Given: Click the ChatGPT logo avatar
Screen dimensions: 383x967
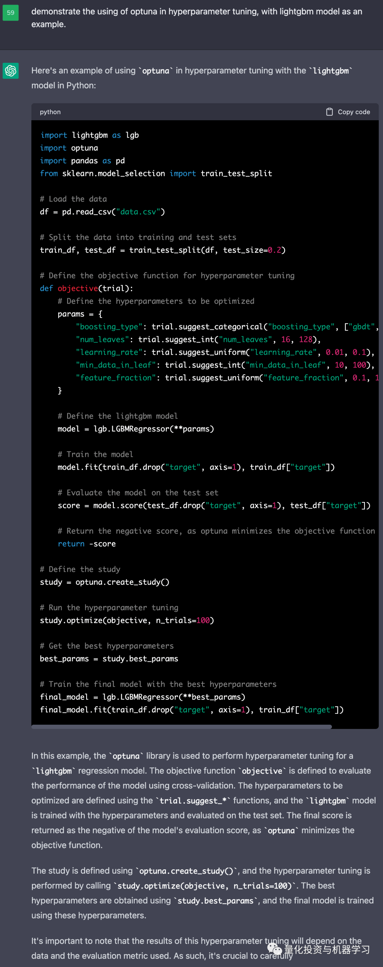Looking at the screenshot, I should click(11, 71).
